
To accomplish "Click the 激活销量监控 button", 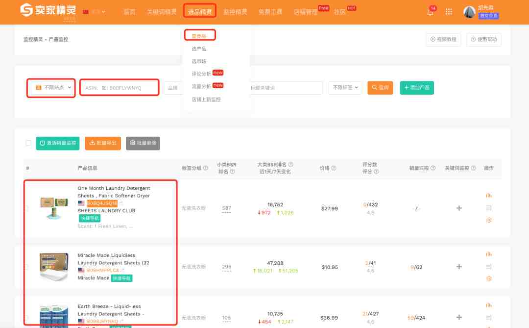I will pos(58,143).
